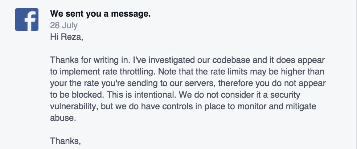Click the word 'security' in the message
The width and height of the screenshot is (357, 149).
tap(285, 95)
